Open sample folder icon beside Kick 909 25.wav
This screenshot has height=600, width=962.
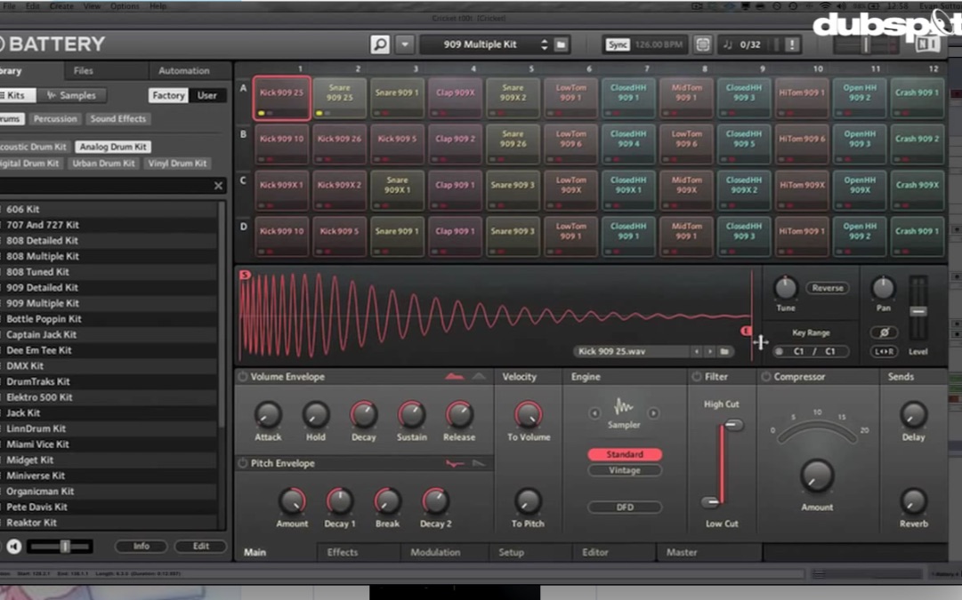(724, 352)
